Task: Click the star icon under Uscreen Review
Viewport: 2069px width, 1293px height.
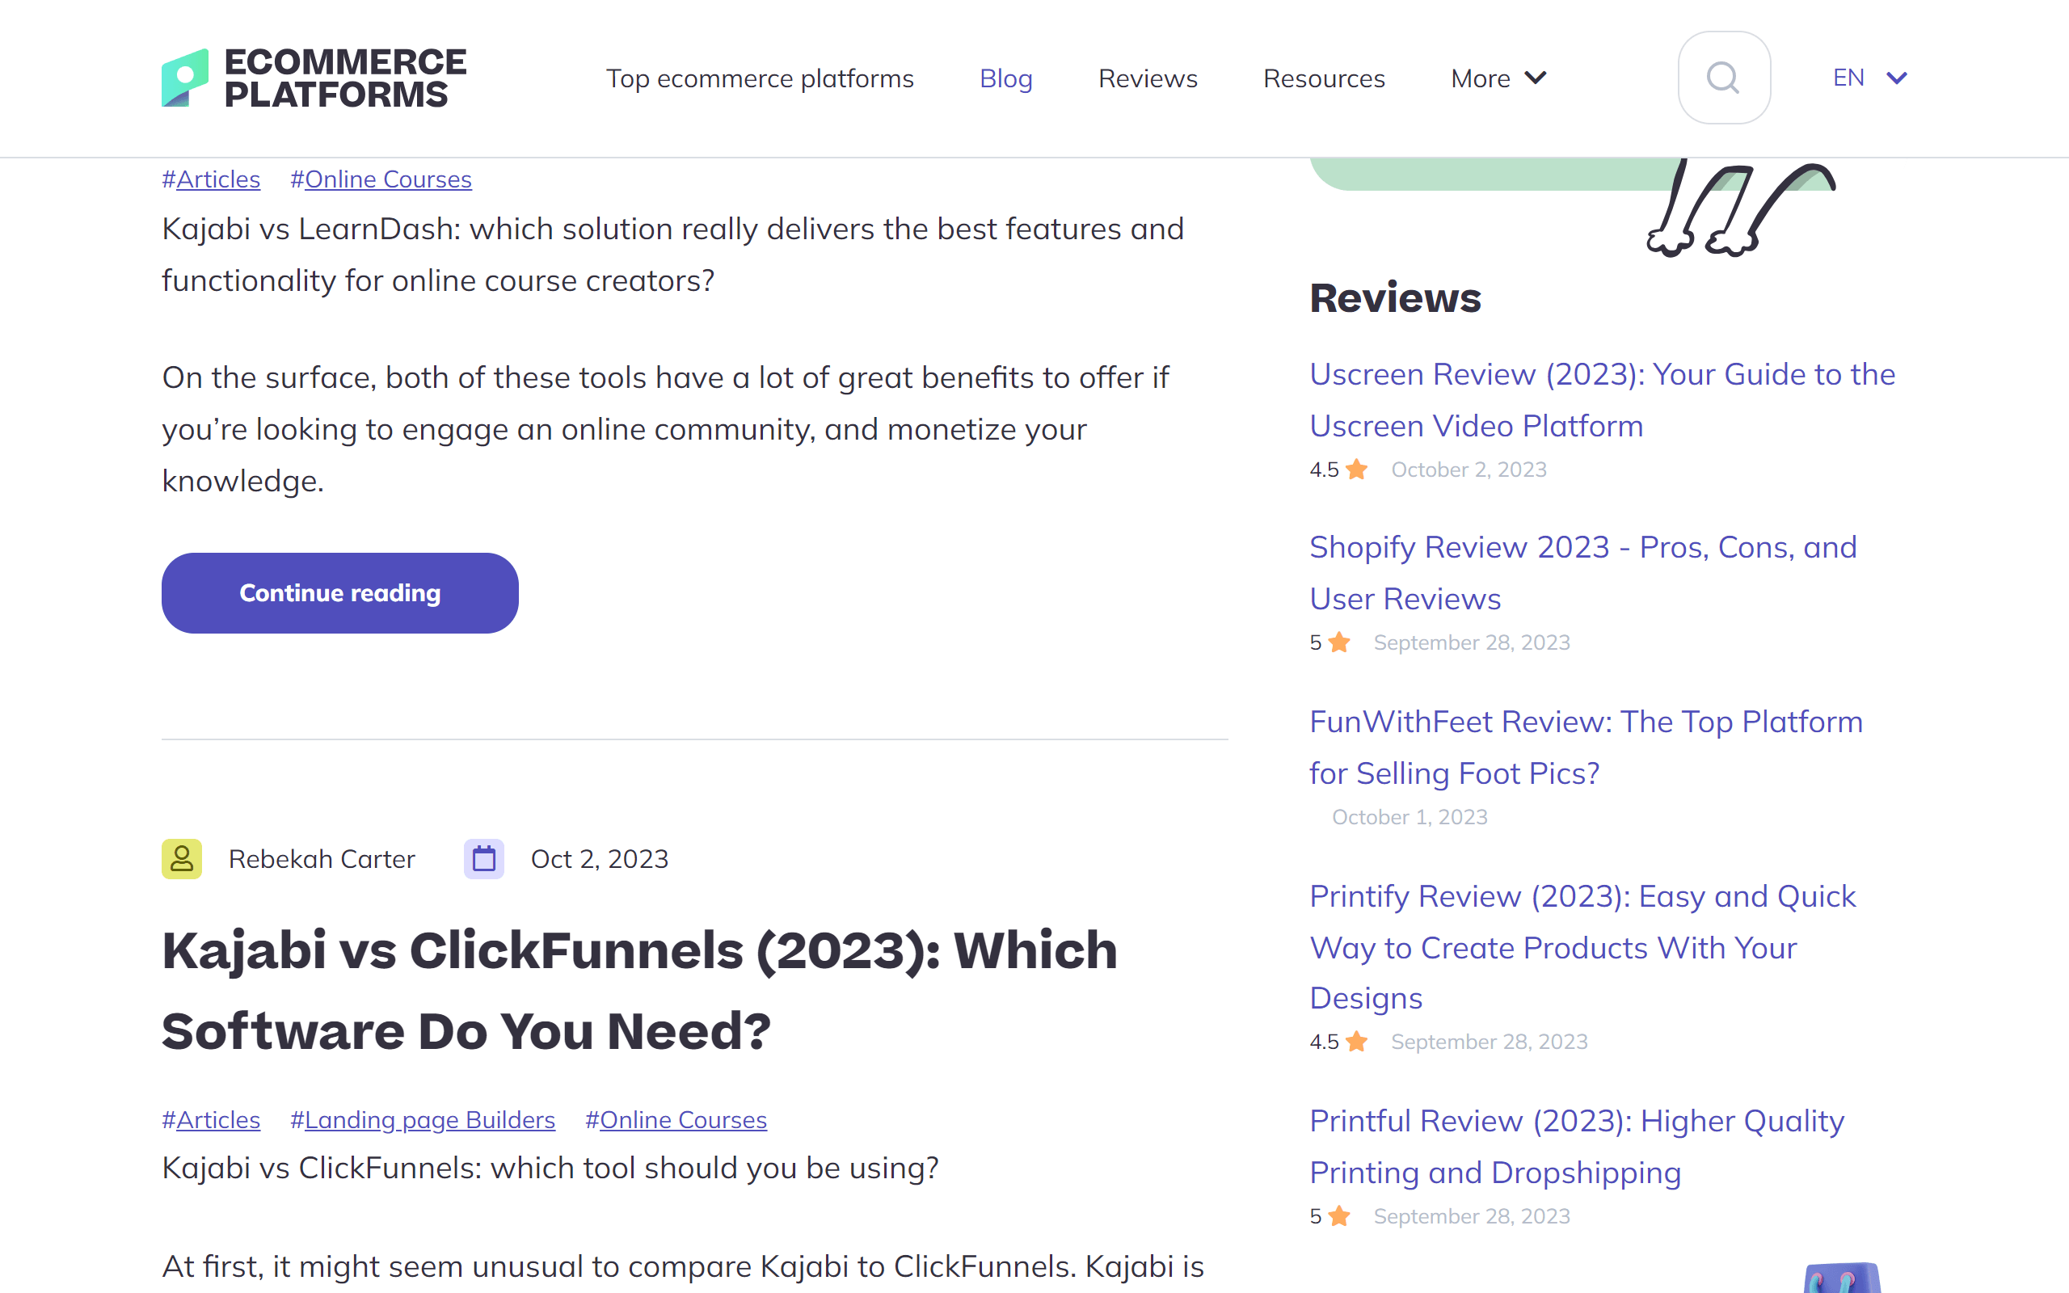Action: (1357, 470)
